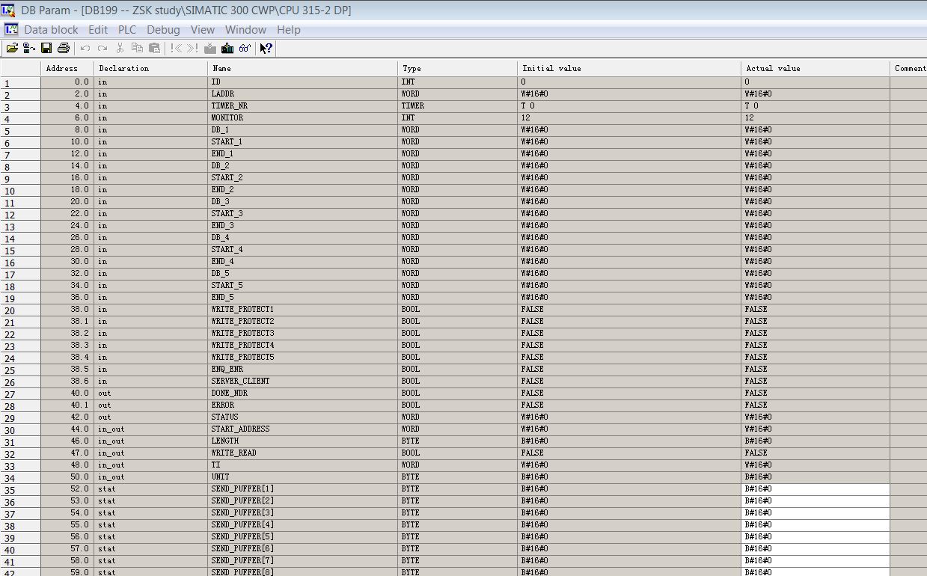The image size is (927, 576).
Task: Edit actual value of SEND_PUFFER[5]
Action: click(x=816, y=536)
